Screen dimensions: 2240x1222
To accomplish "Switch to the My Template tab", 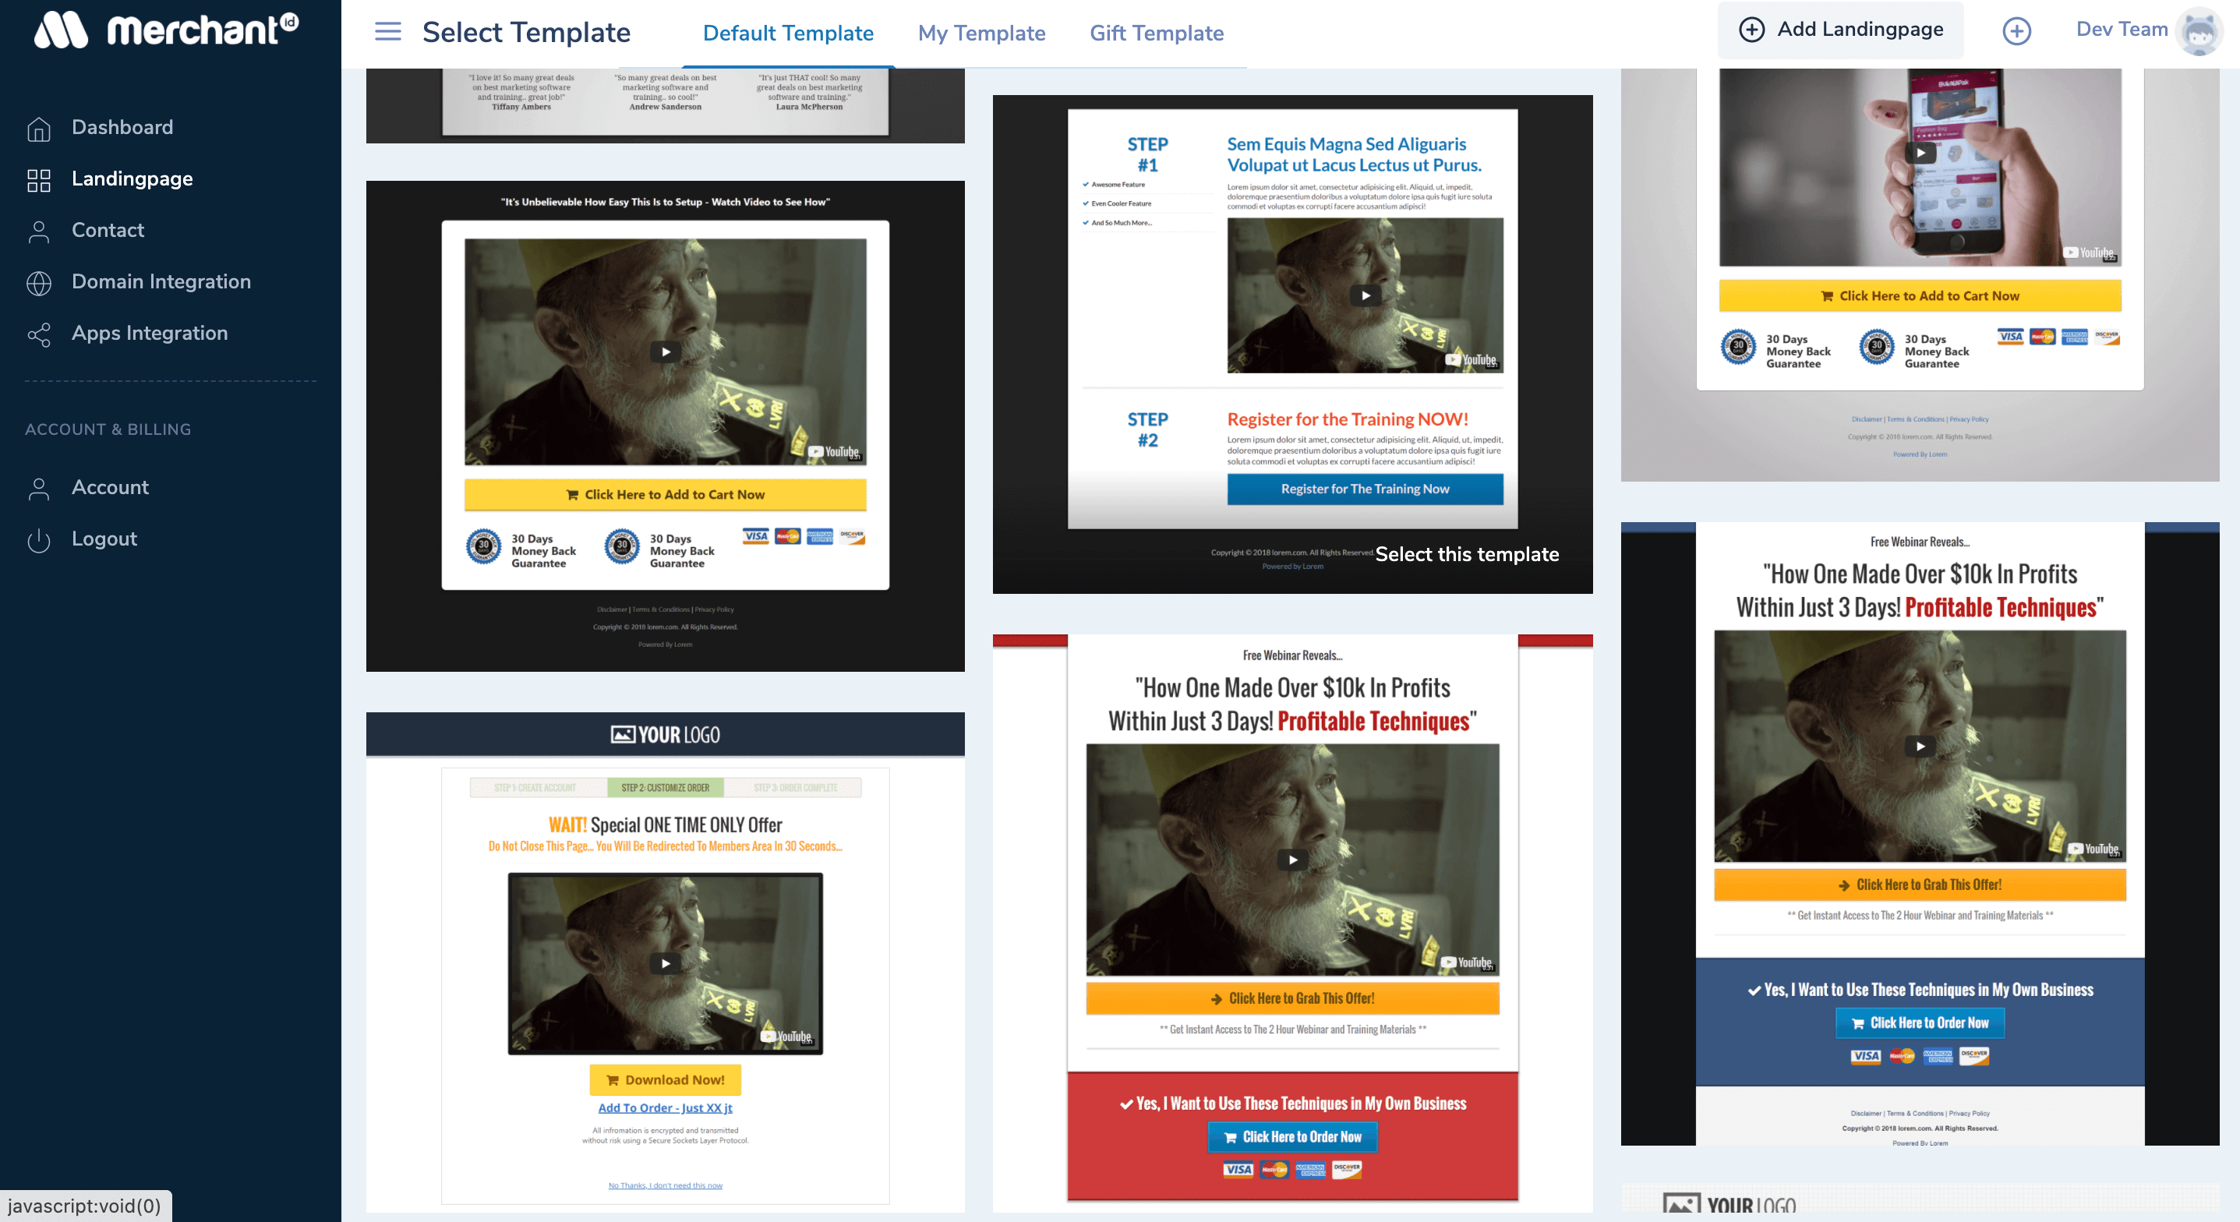I will pyautogui.click(x=980, y=33).
